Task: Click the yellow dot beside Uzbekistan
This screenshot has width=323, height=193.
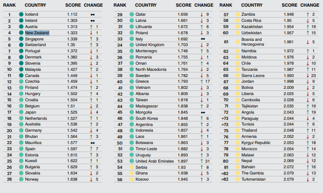Action: pyautogui.click(x=237, y=33)
